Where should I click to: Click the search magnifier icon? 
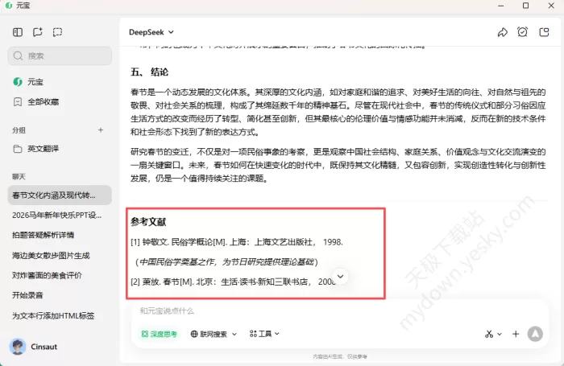click(x=18, y=56)
